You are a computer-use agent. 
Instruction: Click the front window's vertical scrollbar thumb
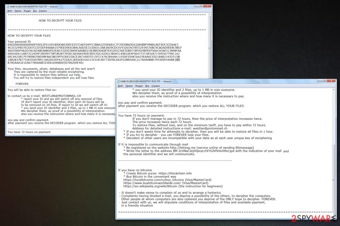click(x=334, y=180)
